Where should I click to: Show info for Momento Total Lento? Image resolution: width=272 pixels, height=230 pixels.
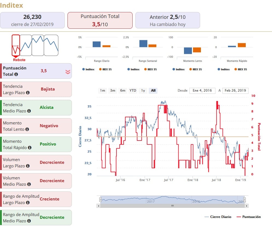pyautogui.click(x=27, y=129)
